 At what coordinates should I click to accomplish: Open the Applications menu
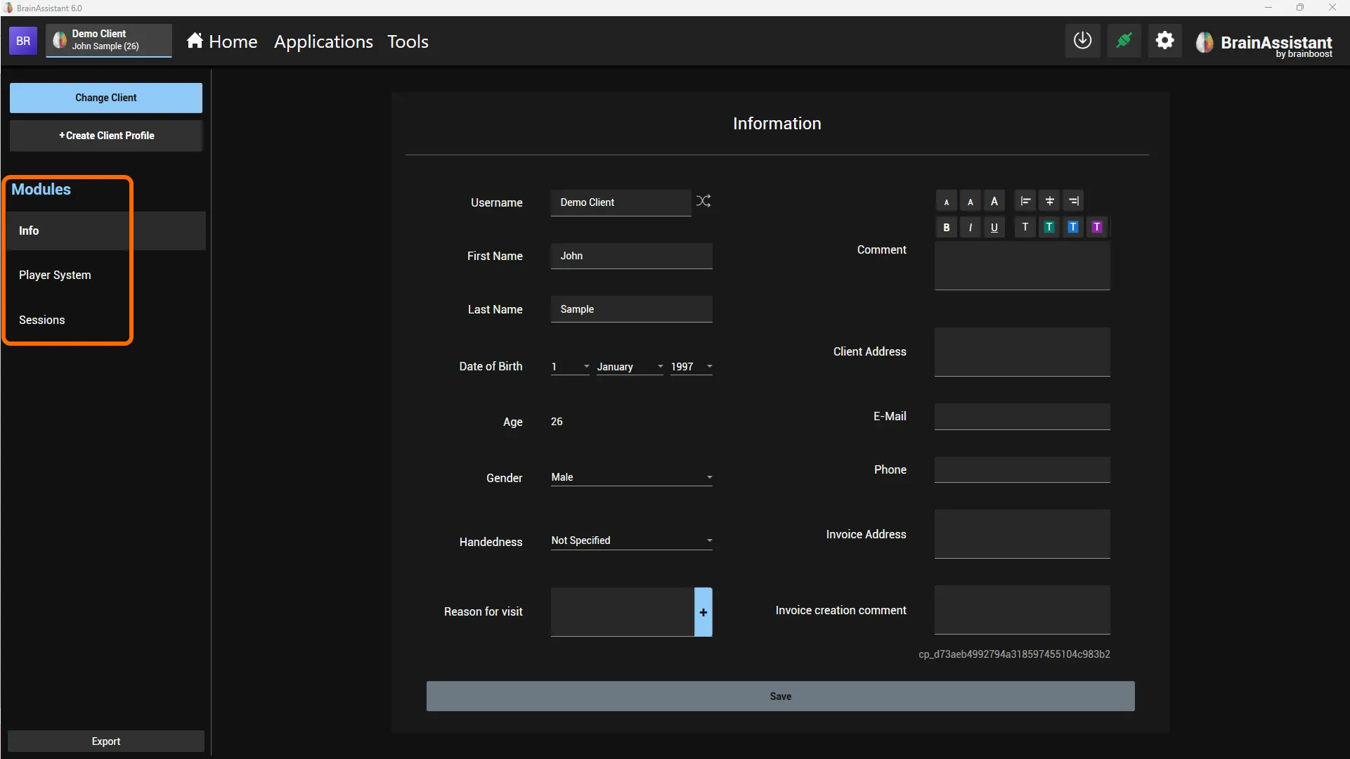(323, 41)
